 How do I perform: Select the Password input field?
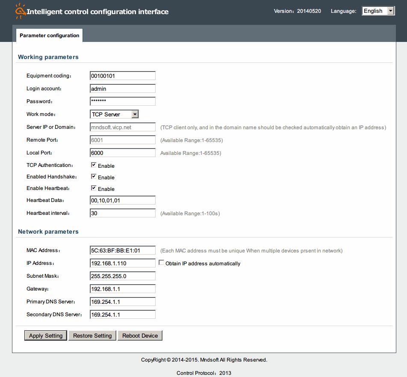[x=123, y=101]
